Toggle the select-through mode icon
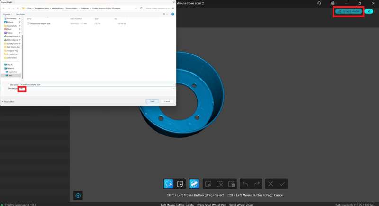 click(x=194, y=184)
